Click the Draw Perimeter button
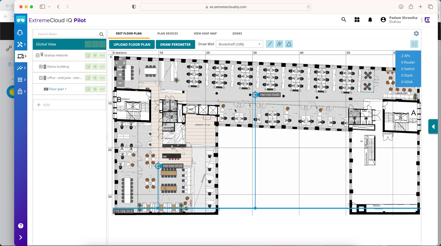 pos(175,44)
